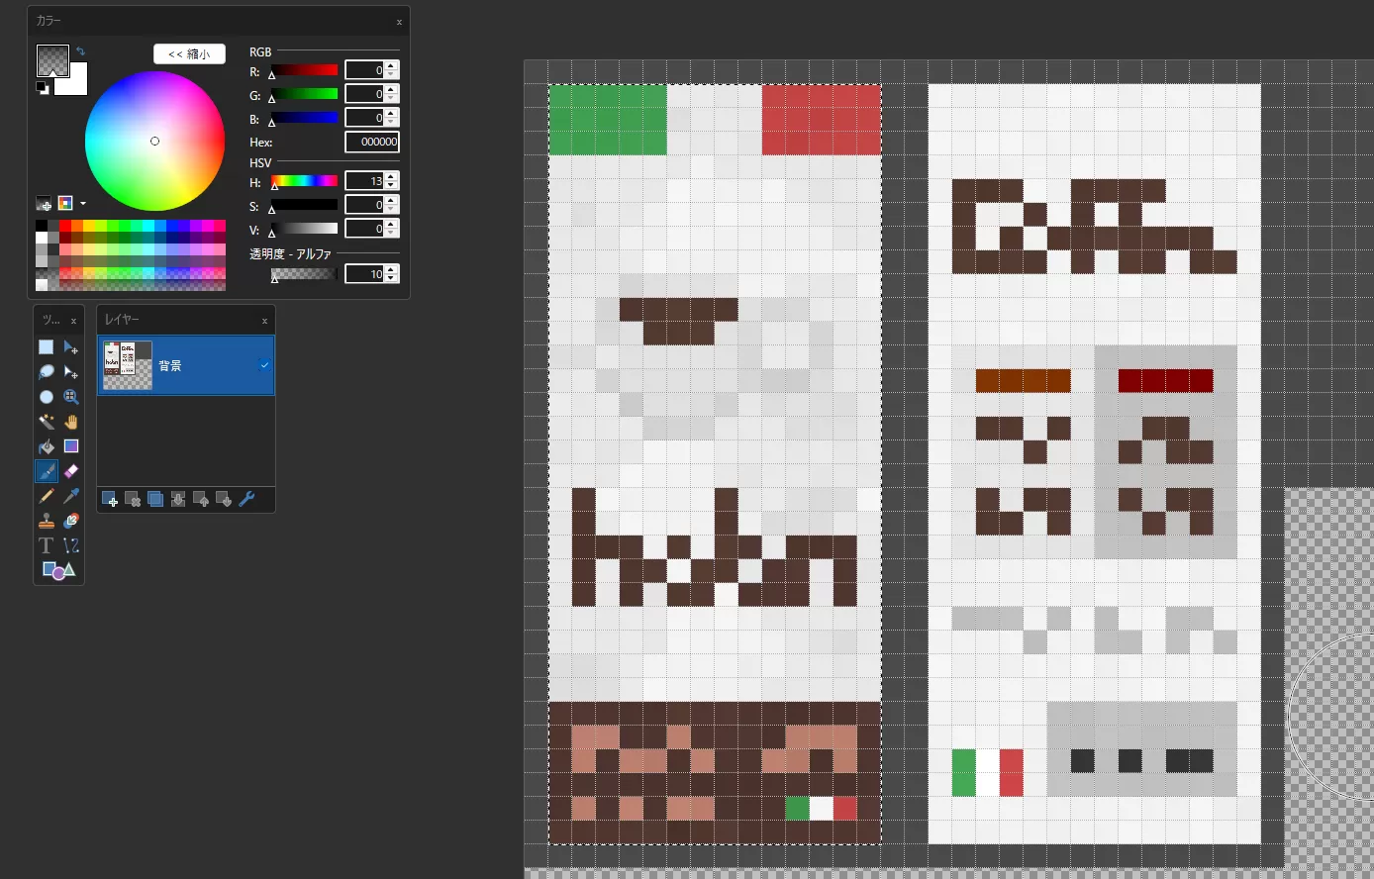Pick the Paint Bucket fill tool
The image size is (1374, 879).
click(46, 446)
